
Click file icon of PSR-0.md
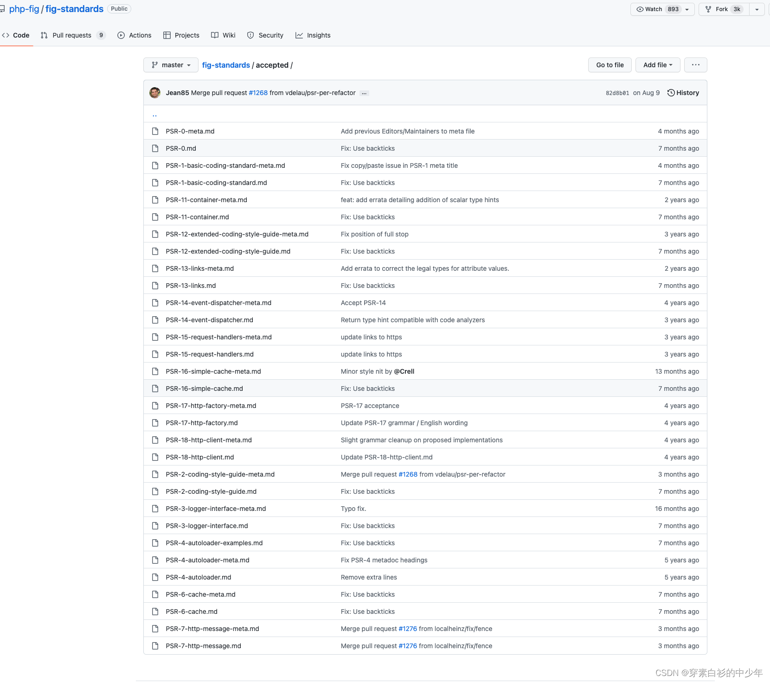coord(155,148)
